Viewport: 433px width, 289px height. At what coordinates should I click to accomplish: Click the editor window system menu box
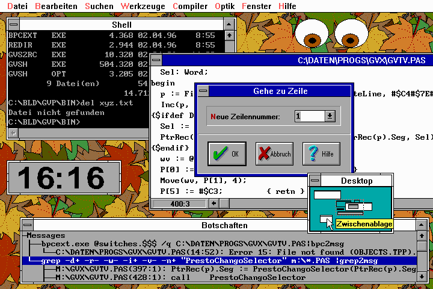[x=156, y=60]
